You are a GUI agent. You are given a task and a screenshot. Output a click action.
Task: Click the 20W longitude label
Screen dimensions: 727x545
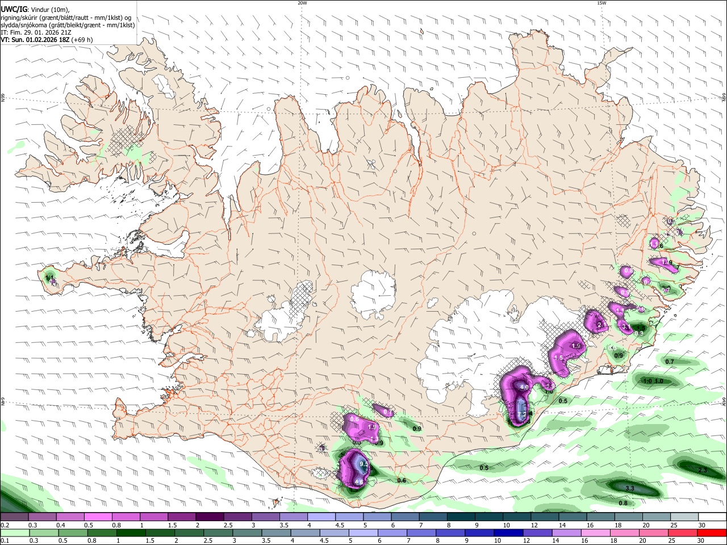click(x=303, y=3)
